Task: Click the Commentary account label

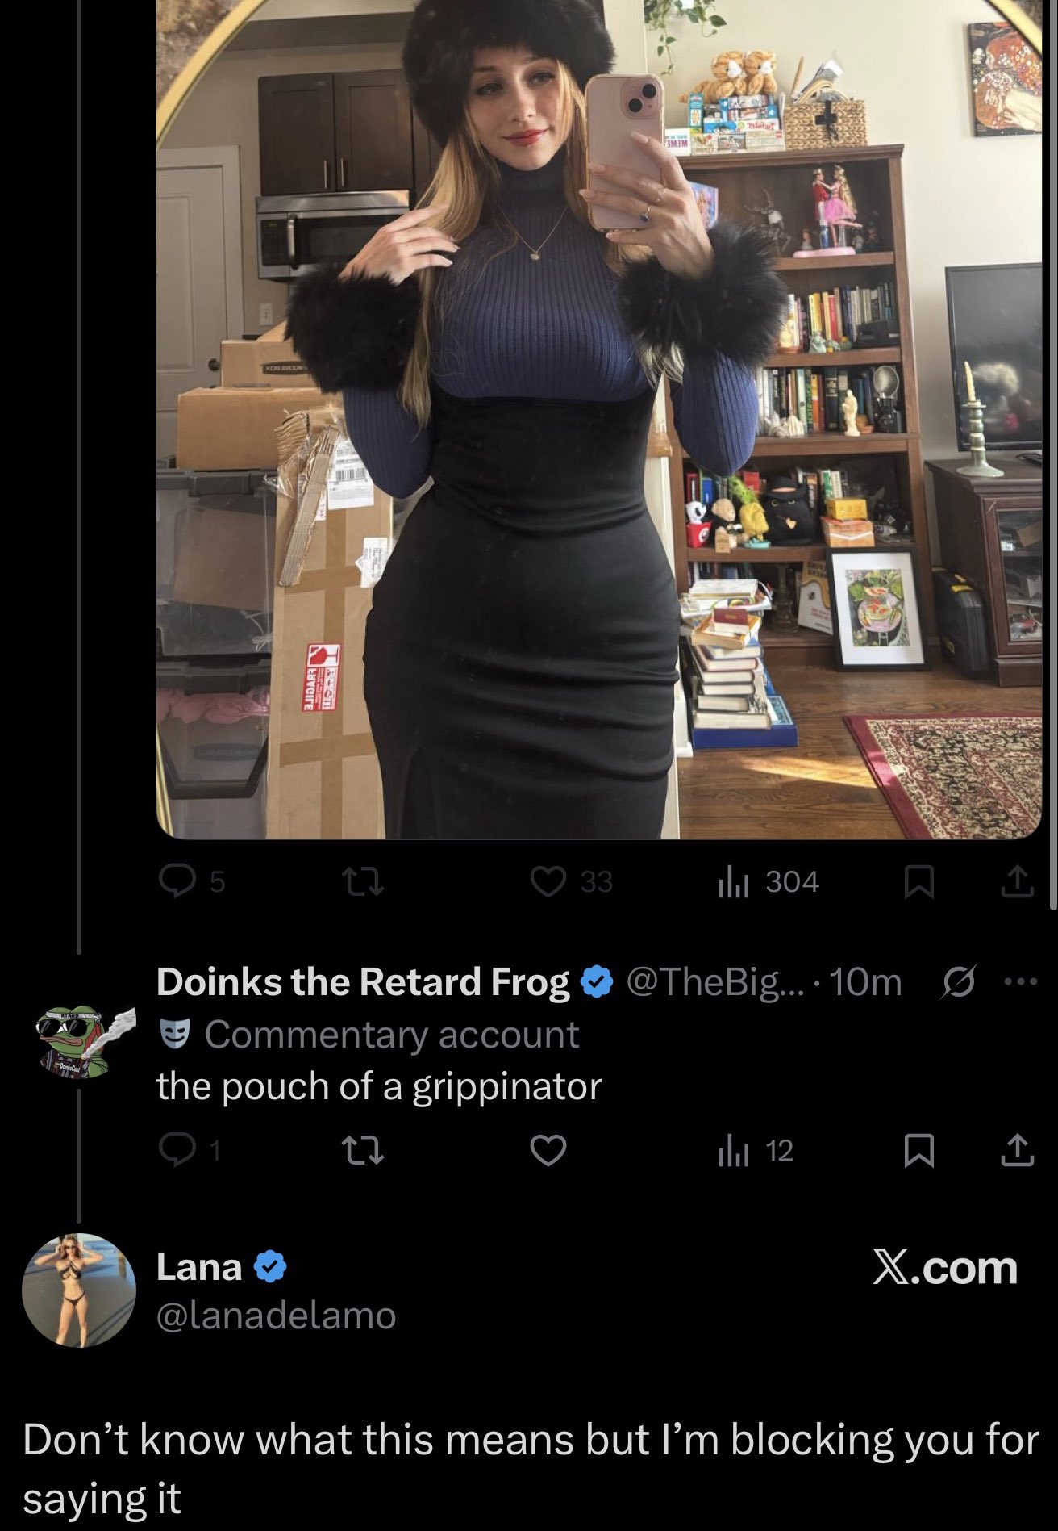Action: click(391, 1035)
